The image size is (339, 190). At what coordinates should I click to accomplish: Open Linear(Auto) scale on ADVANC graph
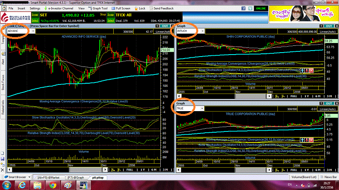point(163,31)
